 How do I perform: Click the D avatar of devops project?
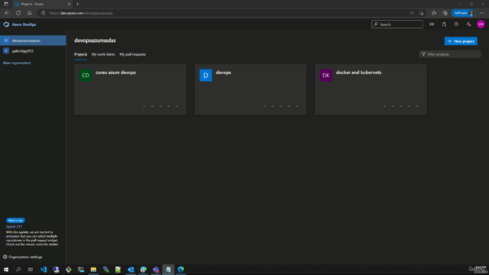pyautogui.click(x=206, y=75)
